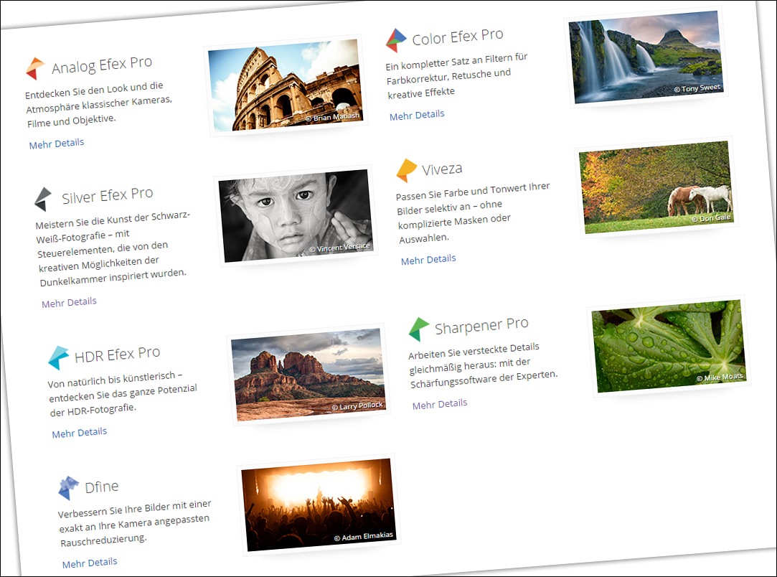
Task: Click the Silver Efex Pro heading
Action: point(107,195)
